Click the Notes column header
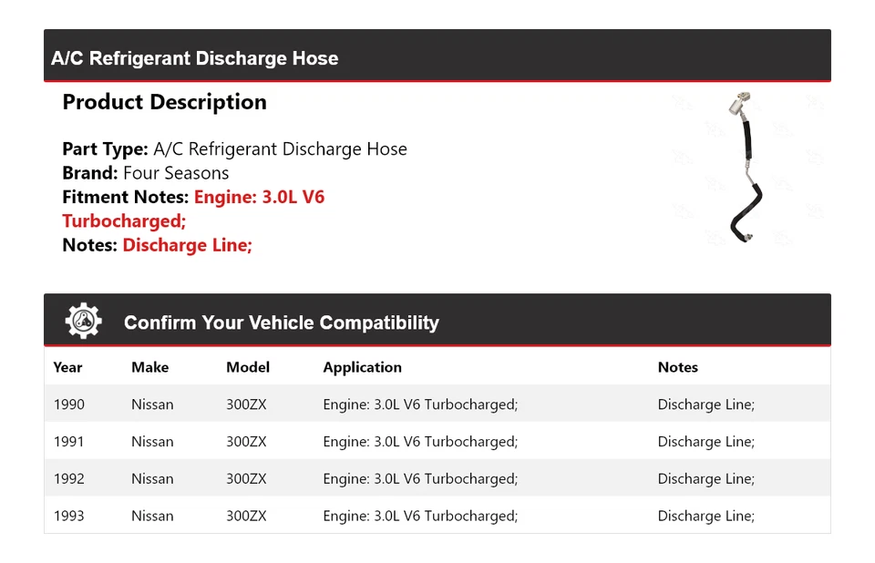Viewport: 875px width, 563px height. tap(677, 367)
